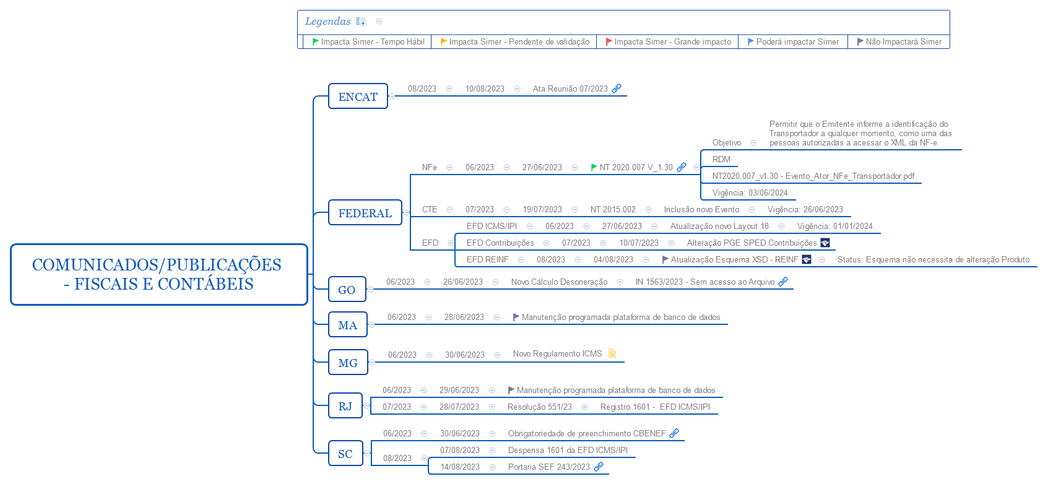The height and width of the screenshot is (484, 1048).
Task: Select Inclusão novo Evento node
Action: (702, 209)
